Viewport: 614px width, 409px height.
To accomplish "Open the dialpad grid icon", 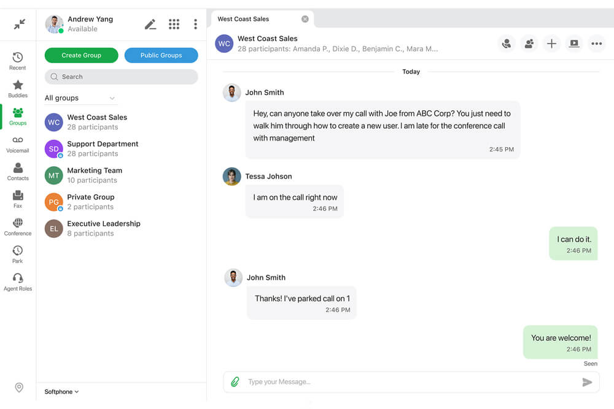I will (x=174, y=25).
